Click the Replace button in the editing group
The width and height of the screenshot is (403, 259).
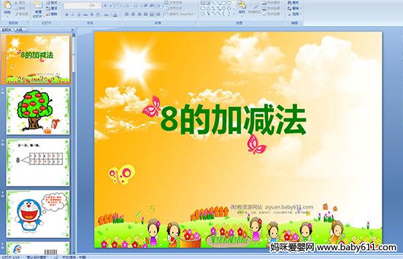click(x=294, y=8)
